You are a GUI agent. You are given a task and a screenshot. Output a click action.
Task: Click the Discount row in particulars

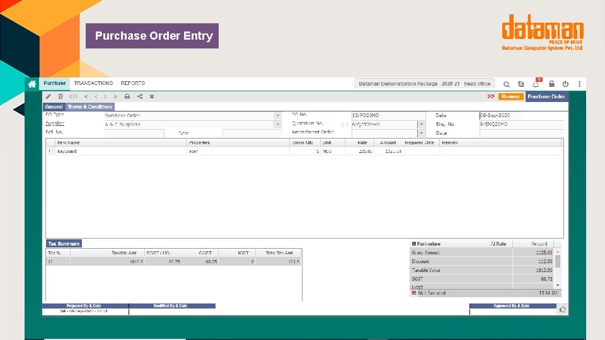(x=482, y=261)
